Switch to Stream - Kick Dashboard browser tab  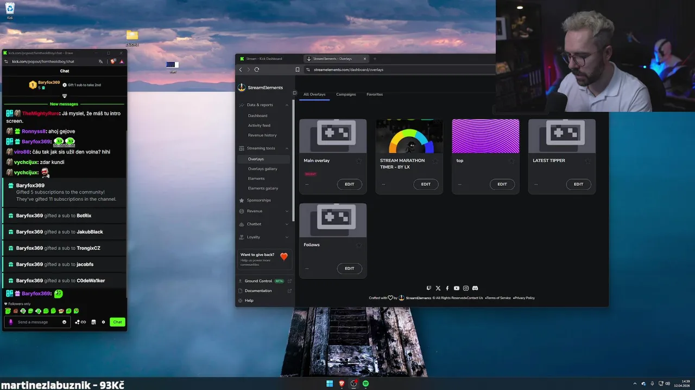[x=264, y=58]
